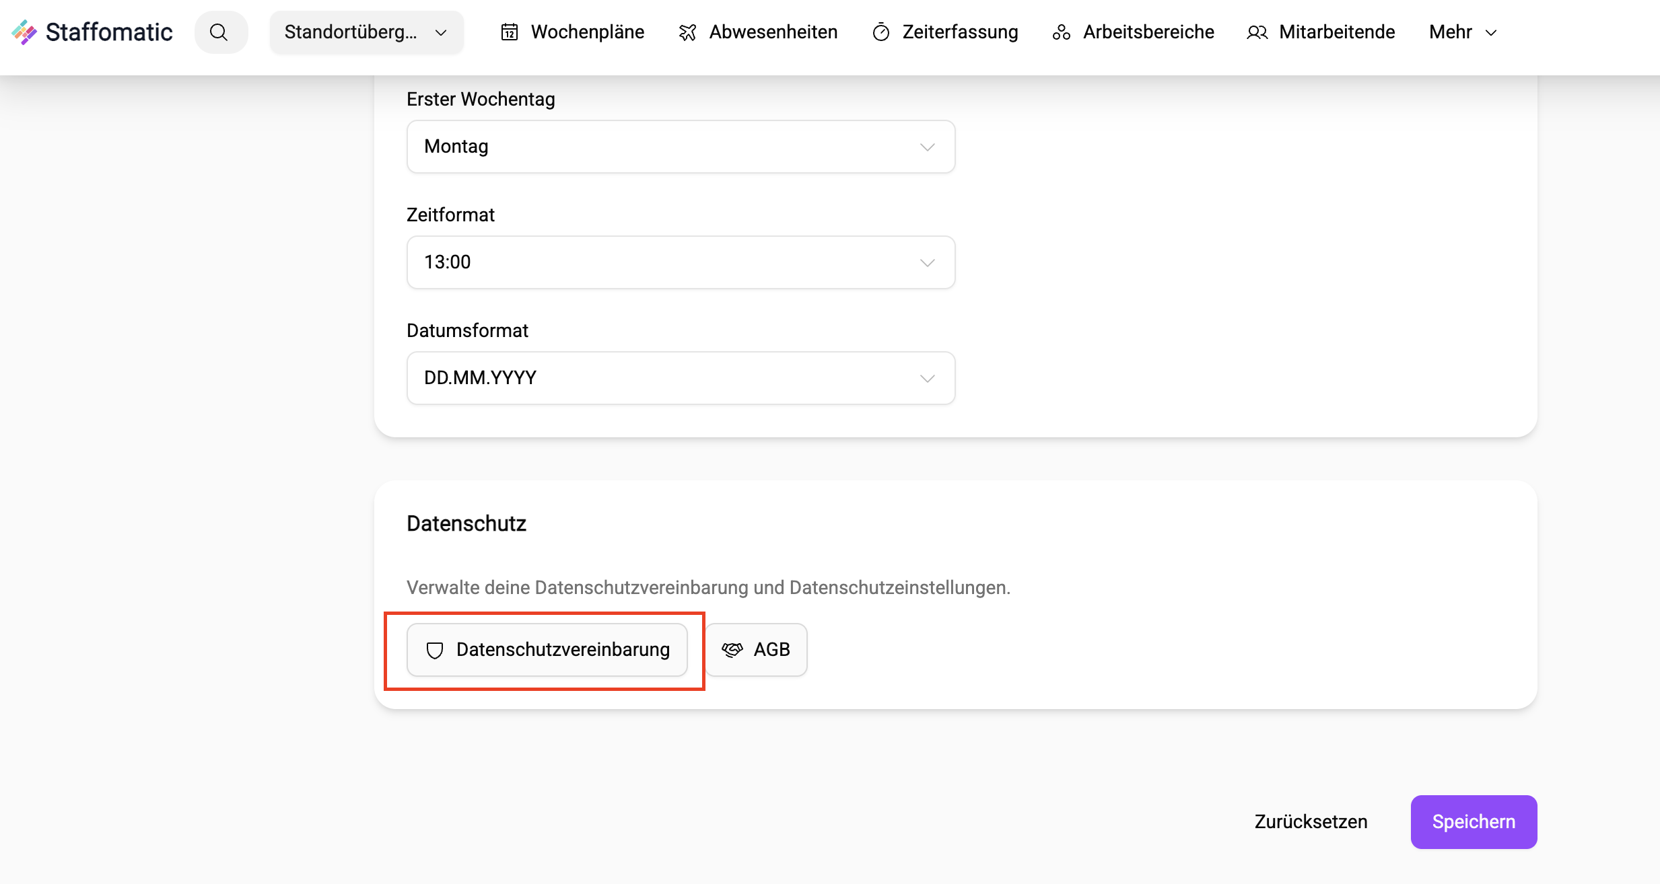Click the Zeiterfassung stopwatch icon
Screen dimensions: 1660x884
pos(881,32)
